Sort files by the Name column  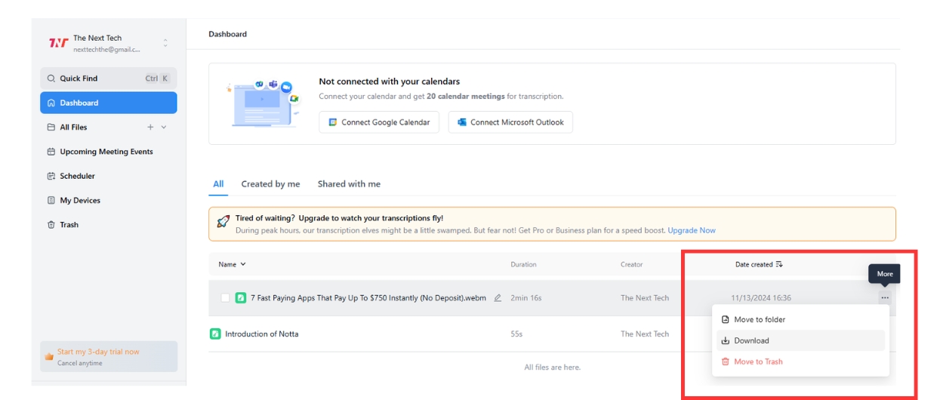pyautogui.click(x=232, y=264)
